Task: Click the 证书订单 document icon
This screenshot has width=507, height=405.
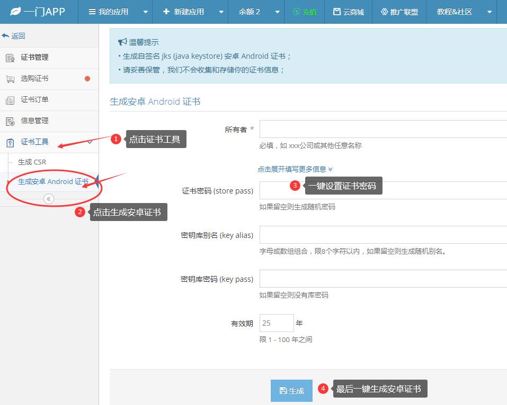Action: click(10, 100)
